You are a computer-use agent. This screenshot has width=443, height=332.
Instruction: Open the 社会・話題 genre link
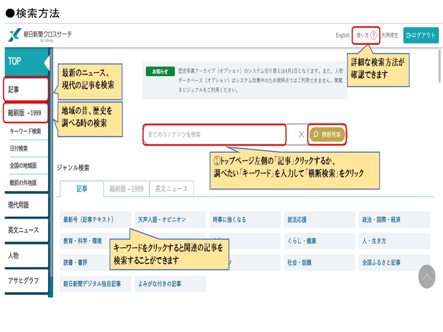point(319,262)
